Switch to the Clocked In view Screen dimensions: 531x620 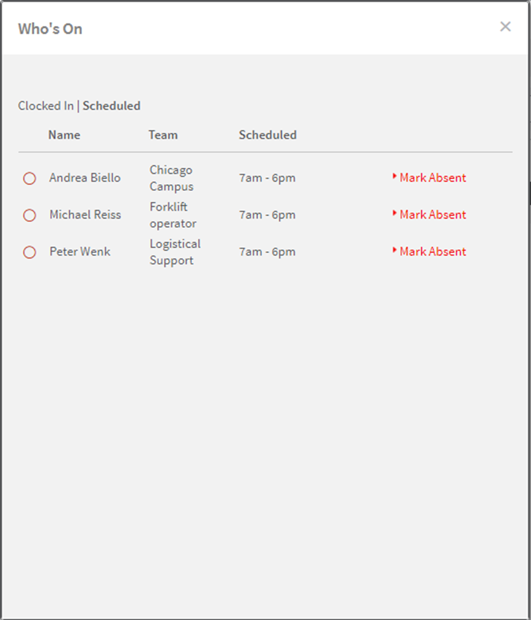pos(46,105)
